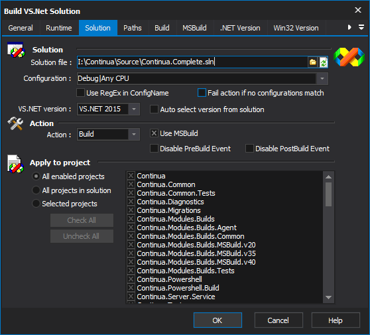Image resolution: width=370 pixels, height=335 pixels.
Task: Click the Visual Studio colorful infinity logo
Action: coord(349,57)
